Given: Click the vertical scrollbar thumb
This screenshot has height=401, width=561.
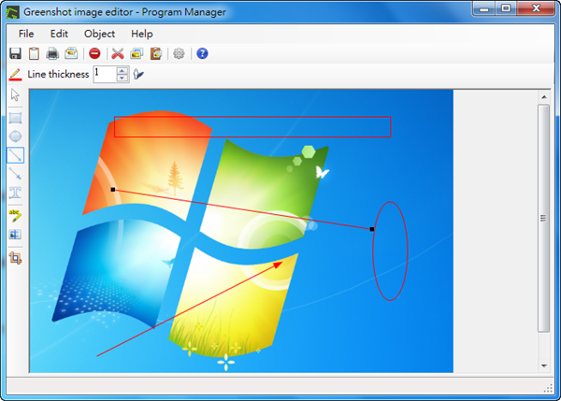Looking at the screenshot, I should (544, 218).
